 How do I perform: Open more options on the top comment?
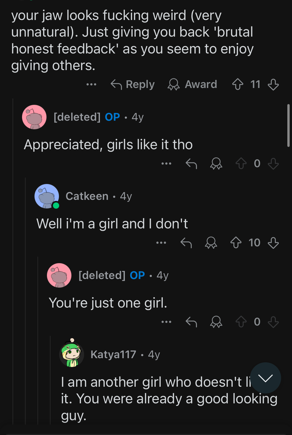click(91, 84)
